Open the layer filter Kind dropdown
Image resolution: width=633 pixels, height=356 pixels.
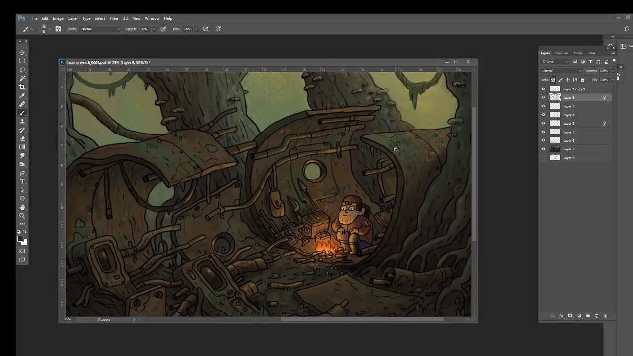click(555, 62)
